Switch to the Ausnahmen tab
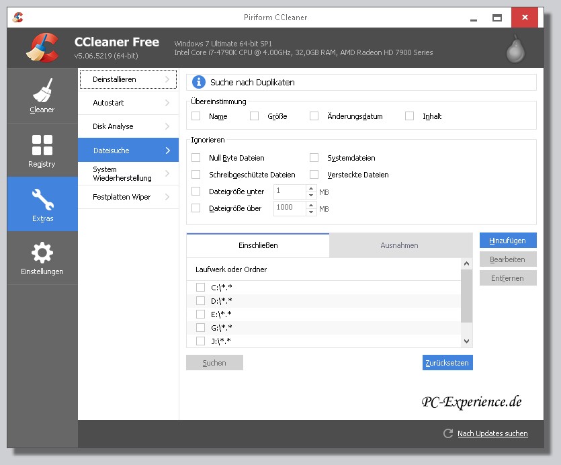561x465 pixels. click(399, 245)
